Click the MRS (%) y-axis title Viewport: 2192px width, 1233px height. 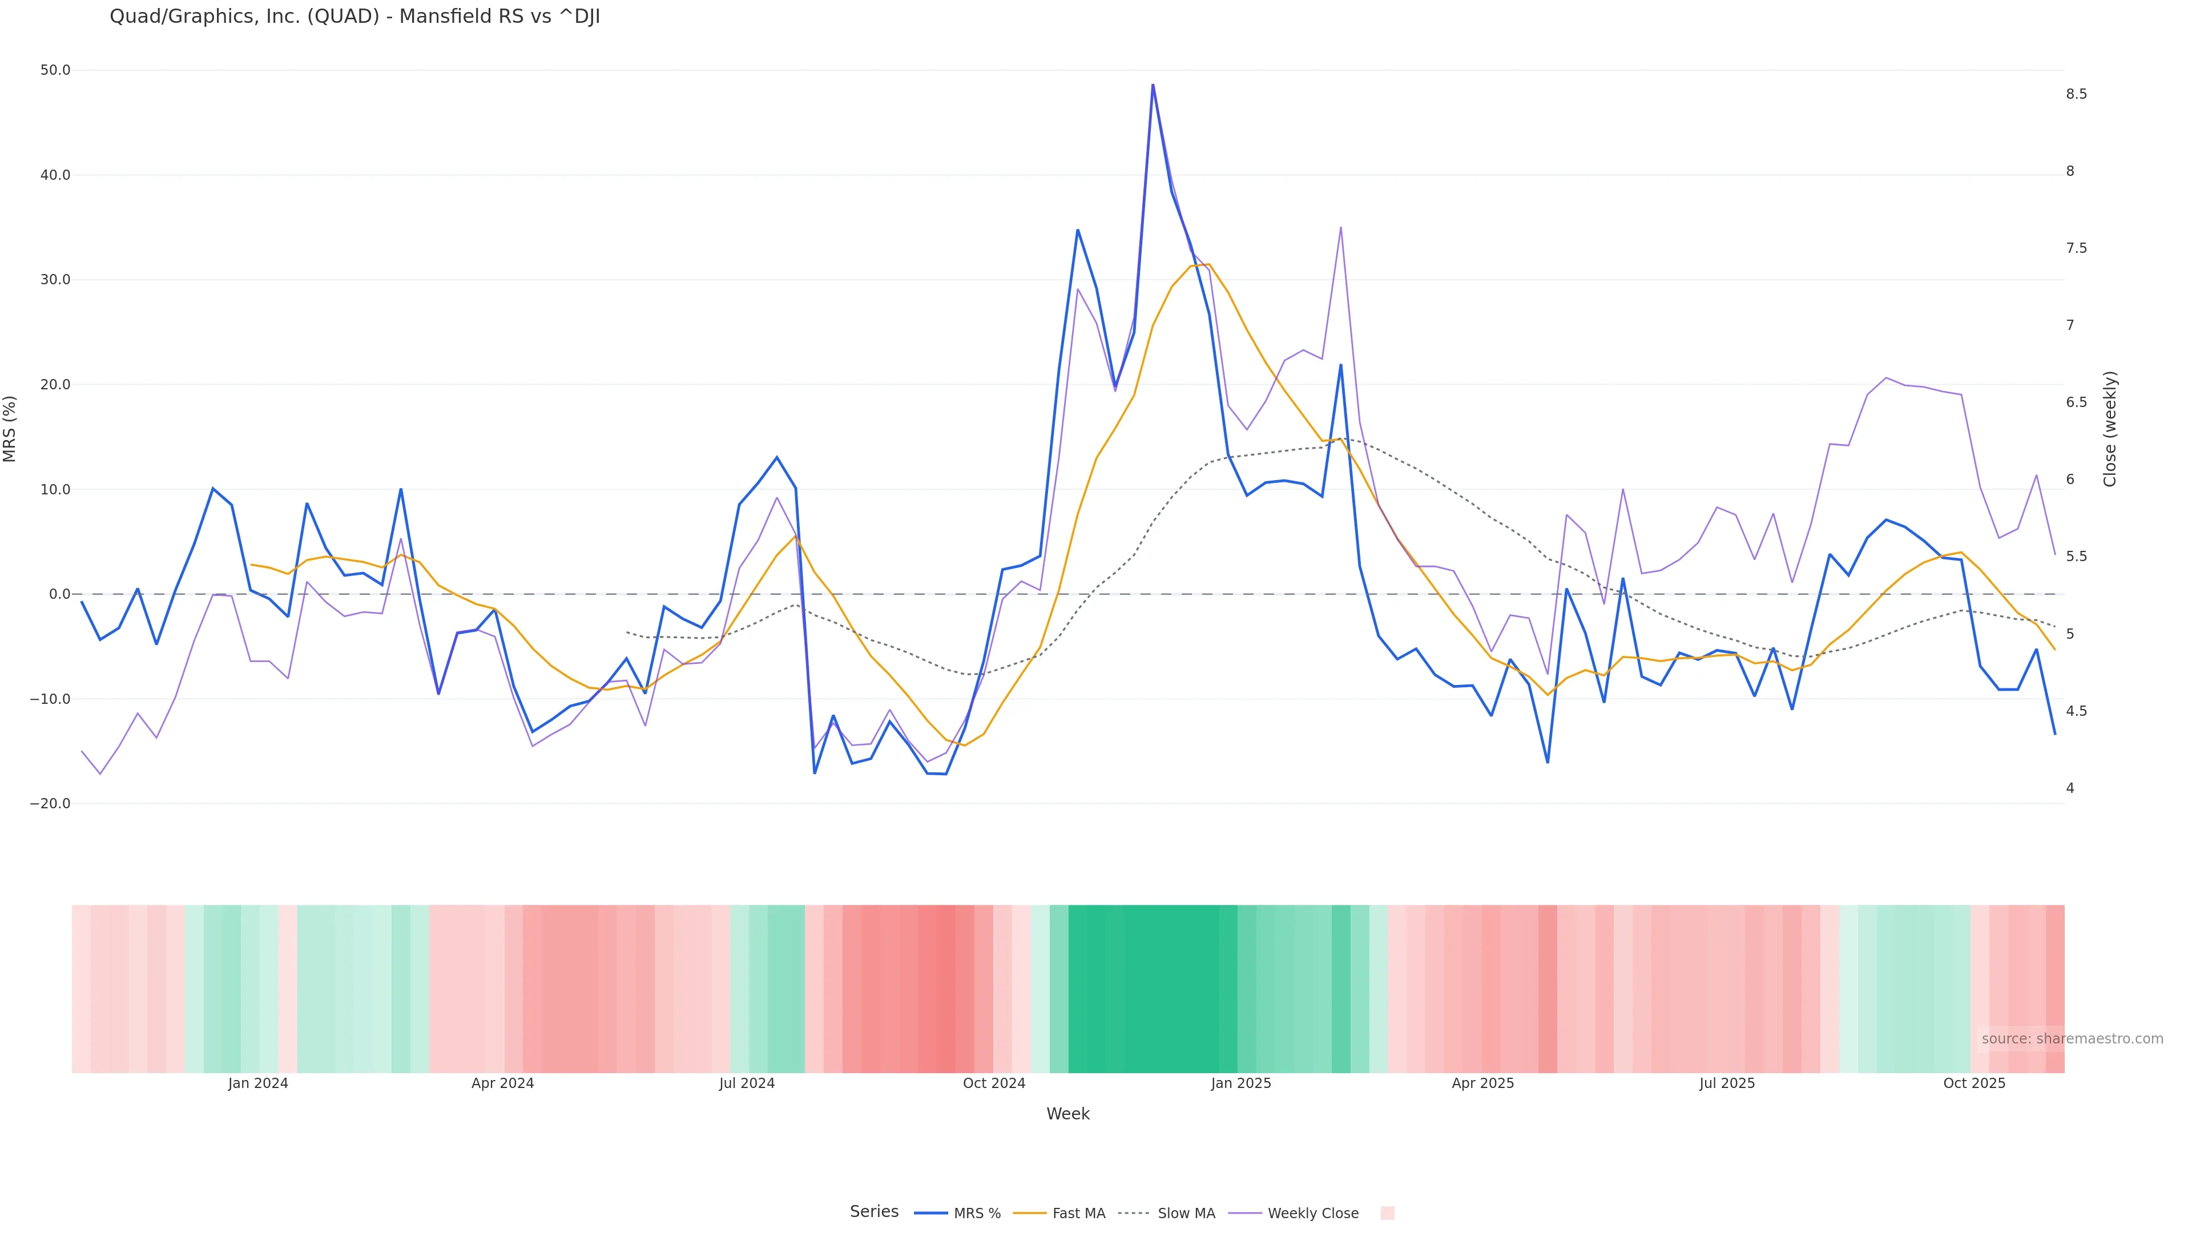tap(10, 429)
